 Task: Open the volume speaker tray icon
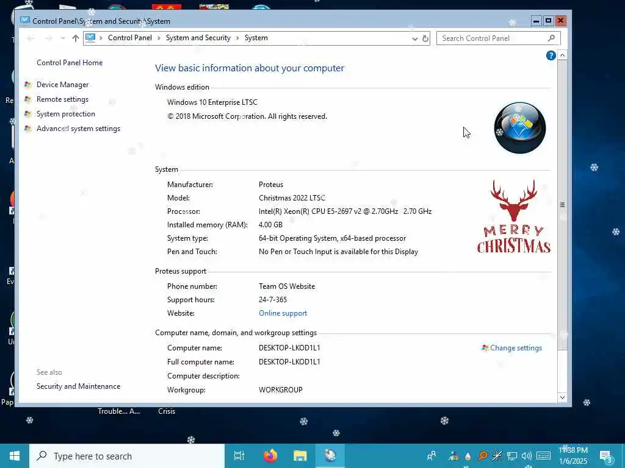(x=527, y=456)
